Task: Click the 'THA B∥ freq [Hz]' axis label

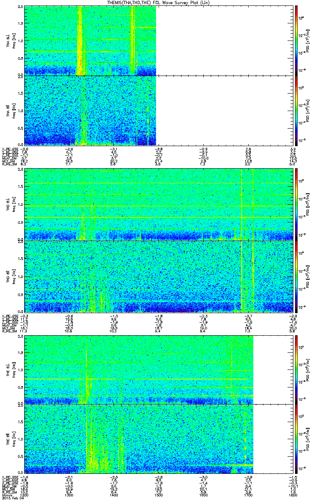Action: 10,110
